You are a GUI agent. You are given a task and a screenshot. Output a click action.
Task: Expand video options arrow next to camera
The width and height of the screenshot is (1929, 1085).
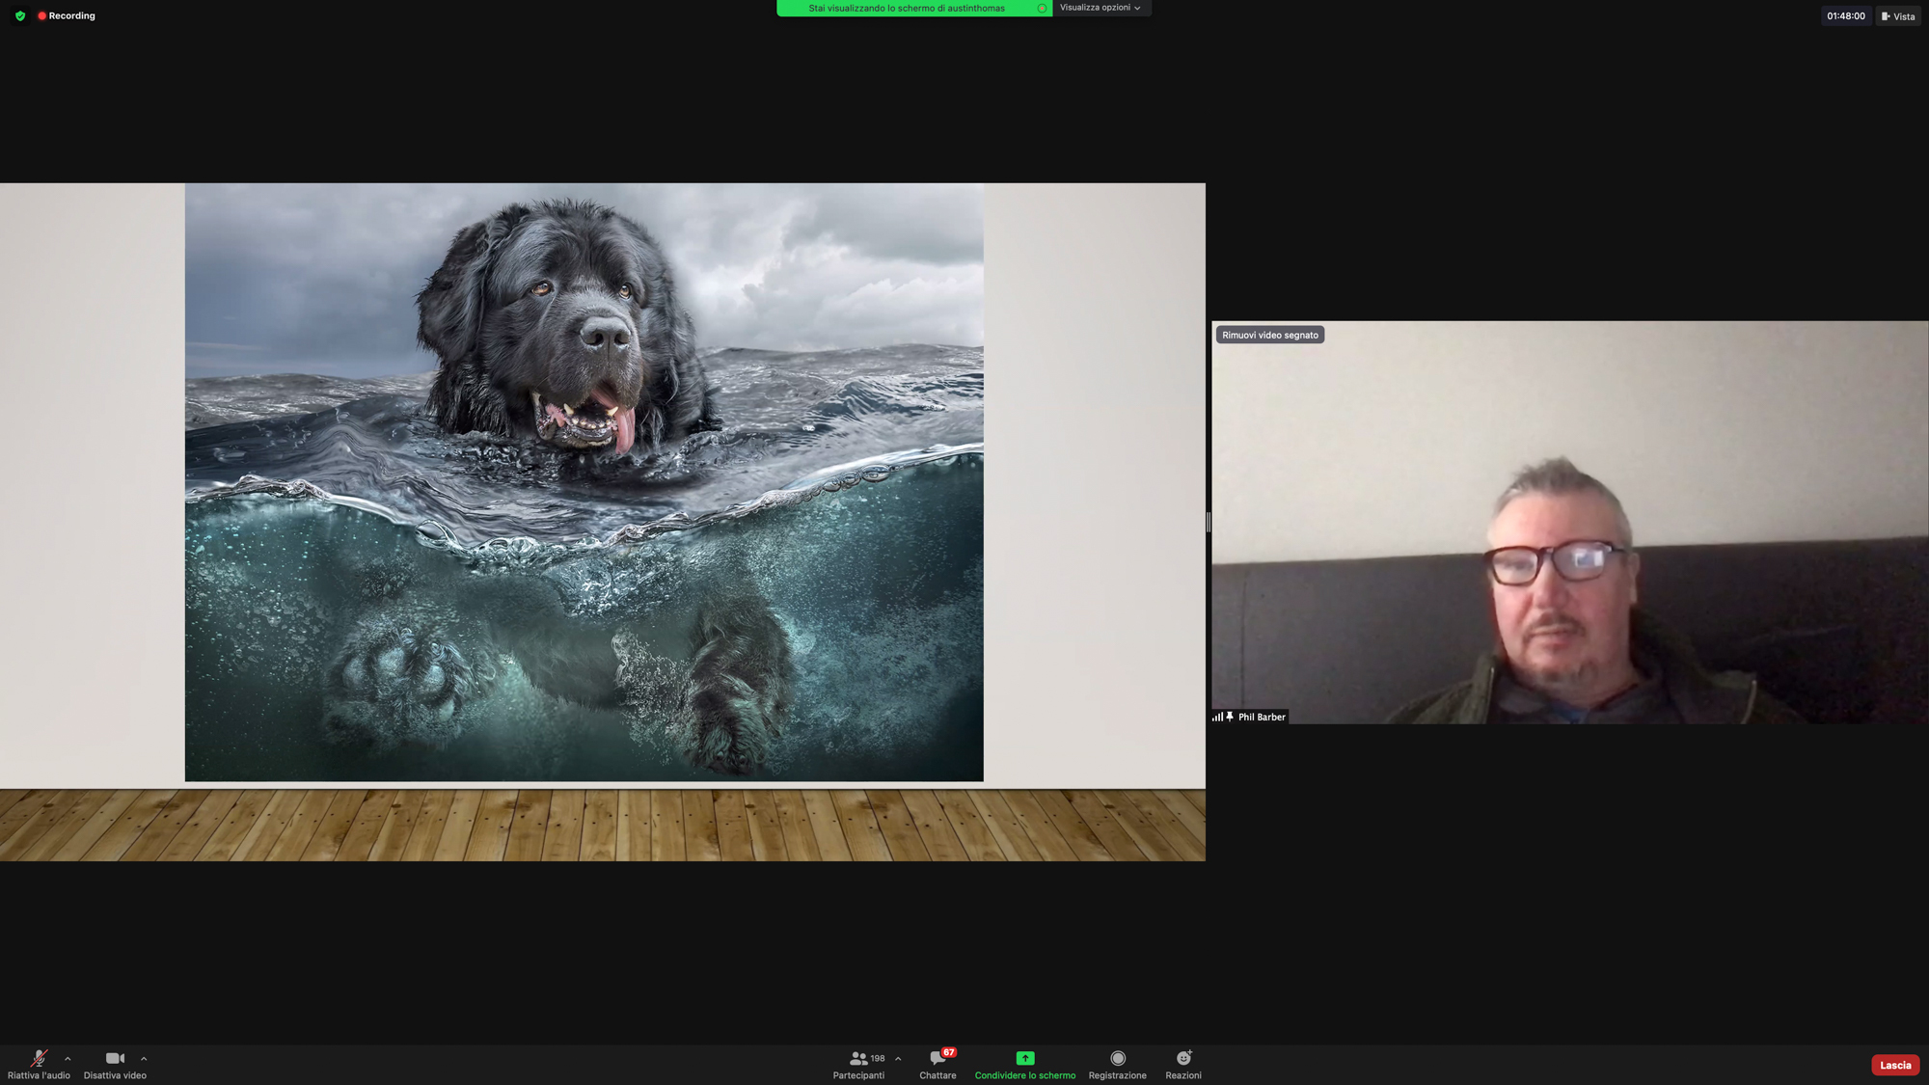coord(144,1058)
